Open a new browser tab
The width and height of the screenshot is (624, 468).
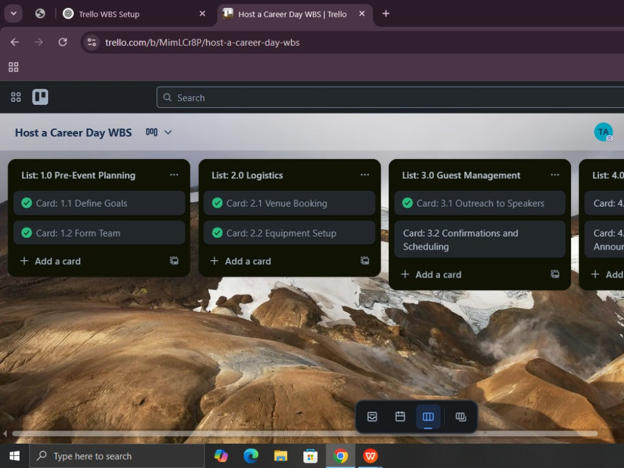click(386, 14)
